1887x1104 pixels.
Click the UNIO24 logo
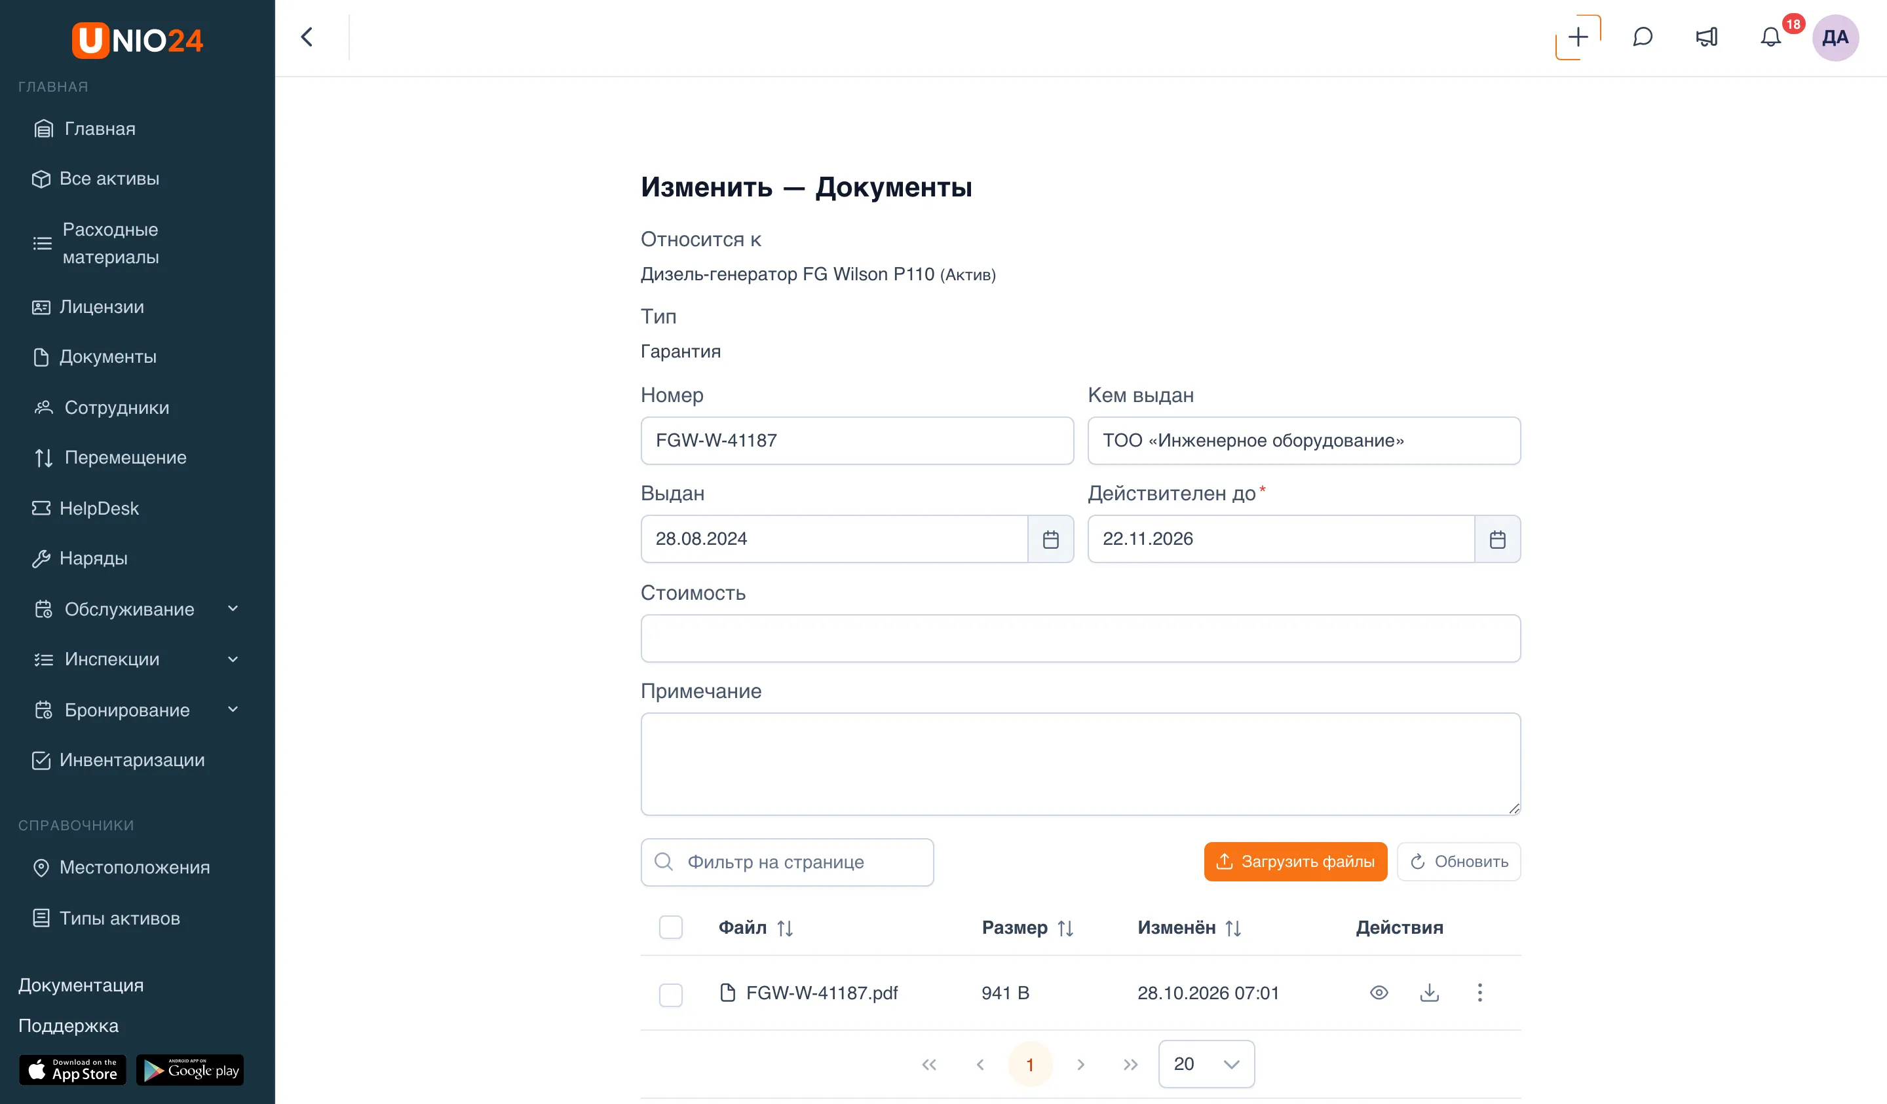point(137,40)
